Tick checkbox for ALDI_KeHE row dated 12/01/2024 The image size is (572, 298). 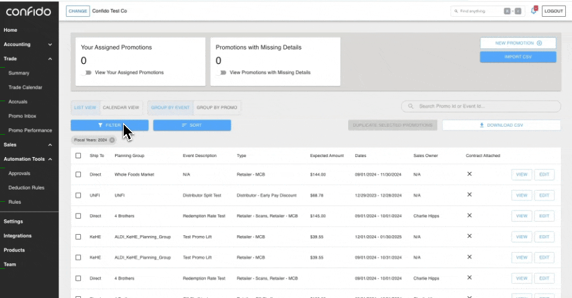click(78, 237)
